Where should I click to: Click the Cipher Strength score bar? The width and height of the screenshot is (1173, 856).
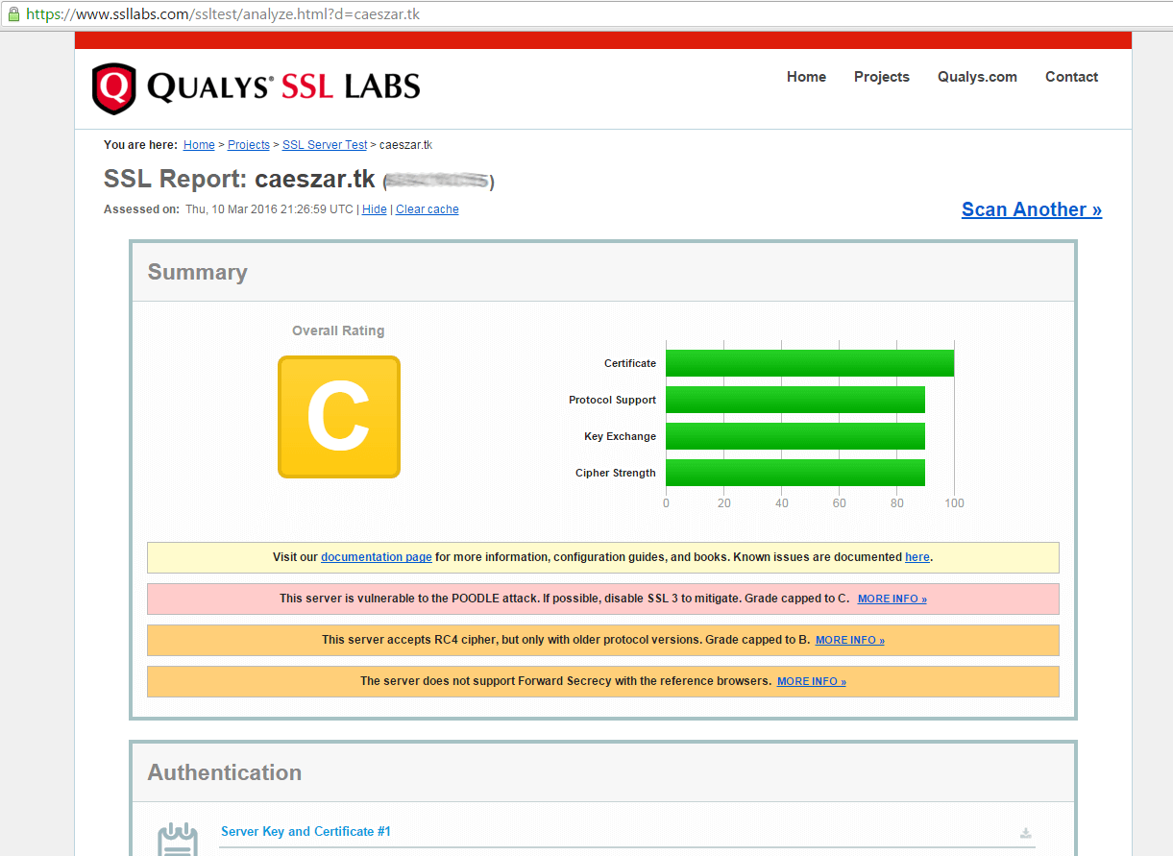795,473
